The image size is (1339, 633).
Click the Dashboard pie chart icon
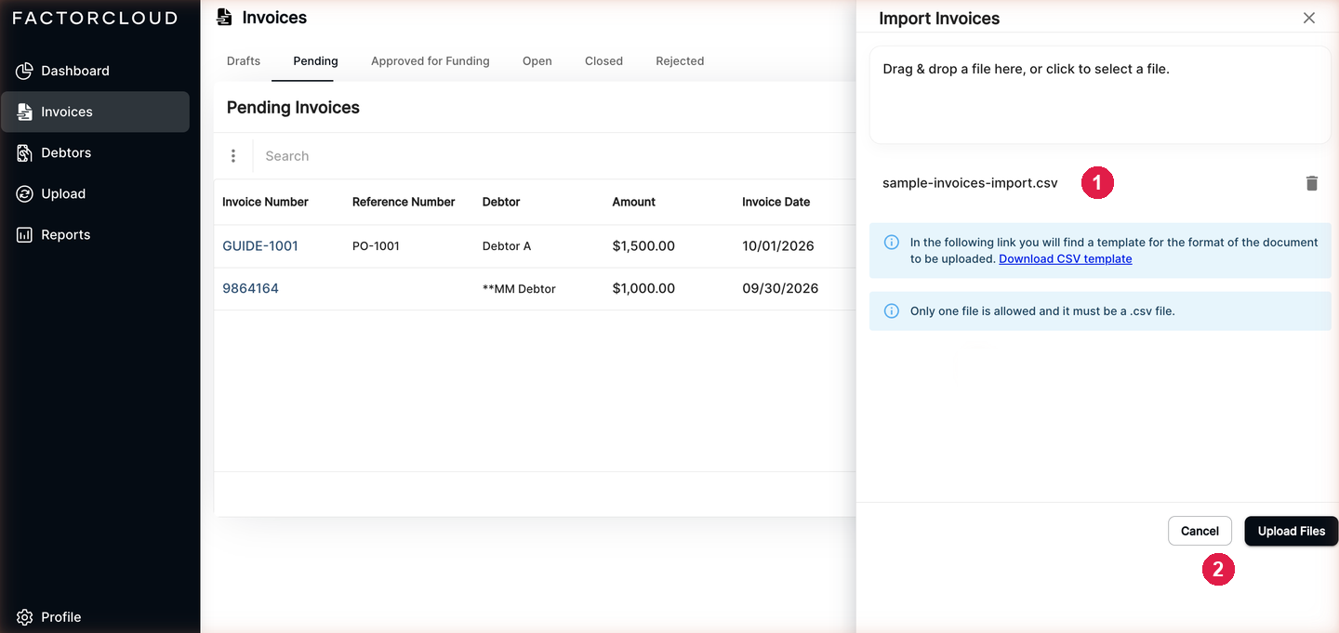click(25, 71)
